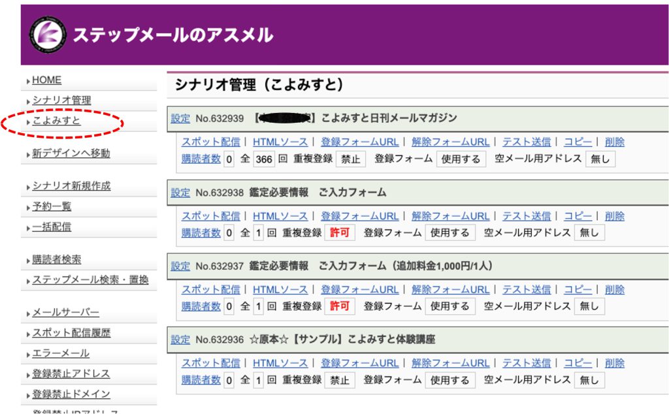The width and height of the screenshot is (669, 414).
Task: Open HTMLソース for No.632937 scenario
Action: click(280, 289)
